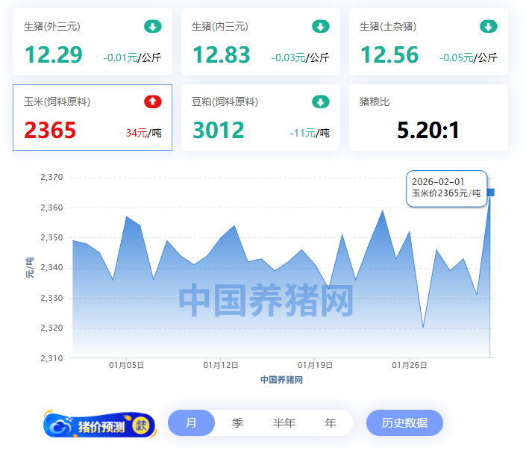The height and width of the screenshot is (462, 526).
Task: Select the 豆粕(饲料原料) 3012 price card
Action: point(260,117)
